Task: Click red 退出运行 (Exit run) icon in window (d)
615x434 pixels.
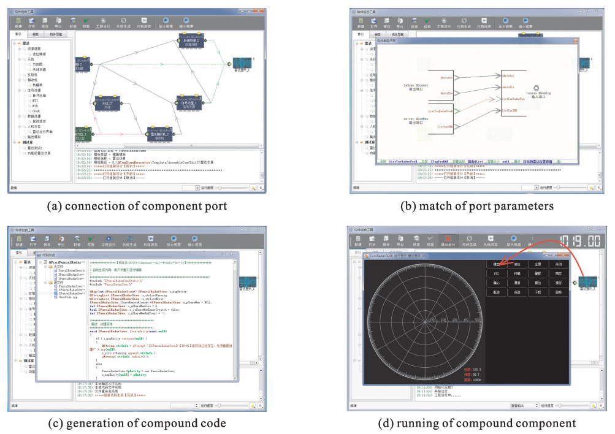Action: (x=448, y=238)
